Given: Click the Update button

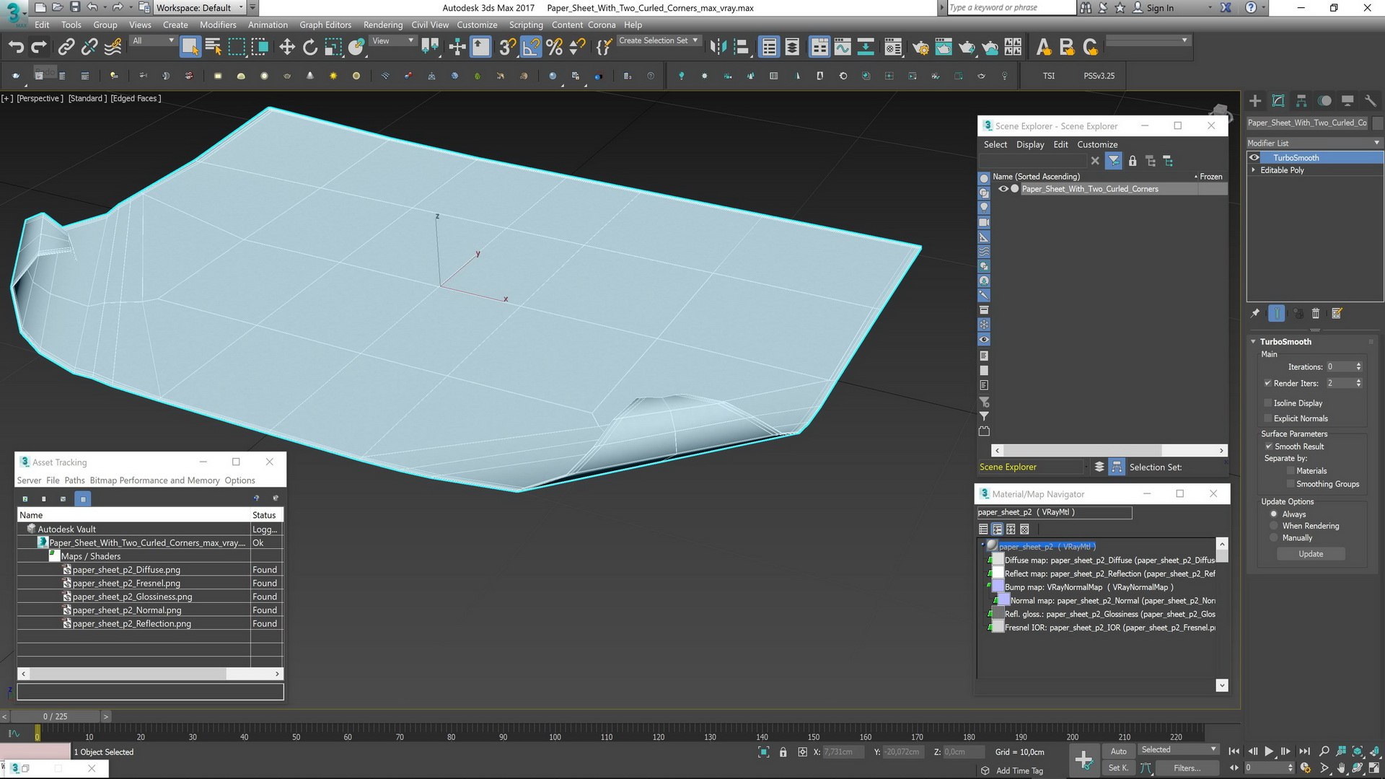Looking at the screenshot, I should click(x=1311, y=554).
